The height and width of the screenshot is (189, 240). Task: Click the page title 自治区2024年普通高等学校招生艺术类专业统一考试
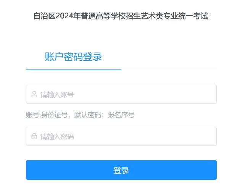click(121, 16)
